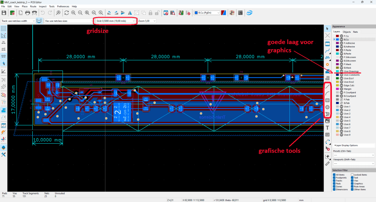The width and height of the screenshot is (376, 202).
Task: Open the Measure ruler tool
Action: 327,163
